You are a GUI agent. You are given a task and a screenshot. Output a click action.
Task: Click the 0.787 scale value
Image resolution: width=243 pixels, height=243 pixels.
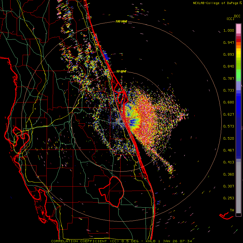point(229,78)
